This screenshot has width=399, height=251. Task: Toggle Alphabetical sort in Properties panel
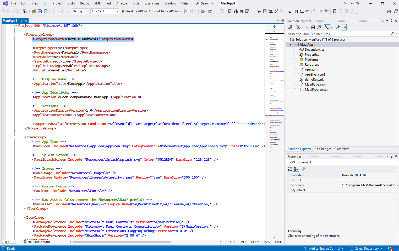(x=296, y=169)
